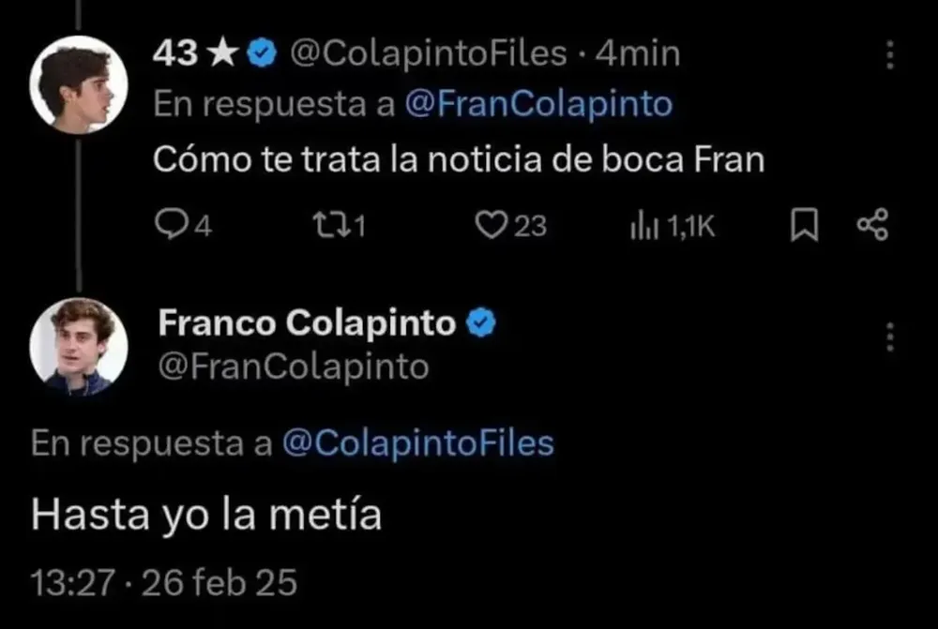Click the retweet icon showing 1 repost
This screenshot has width=938, height=629.
(x=330, y=225)
